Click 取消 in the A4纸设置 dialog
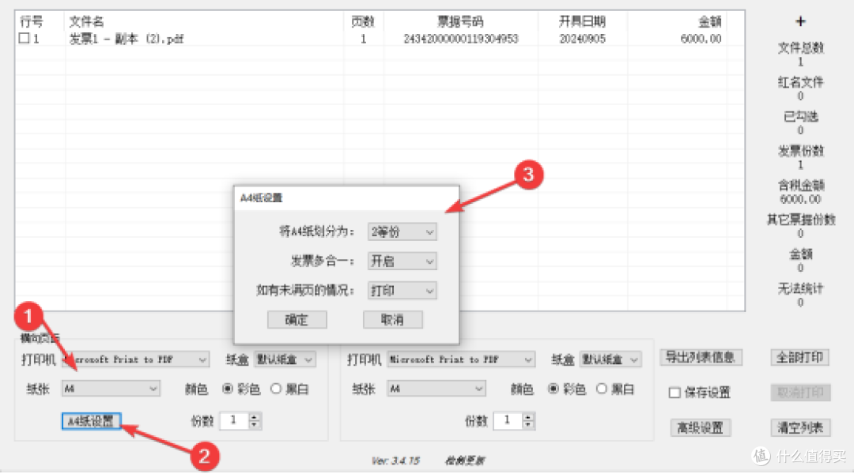854x474 pixels. (x=393, y=320)
